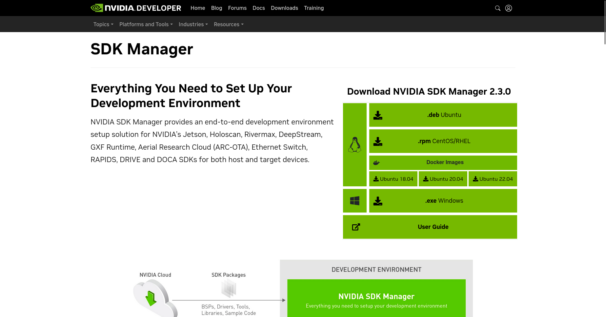Download Ubuntu 18.04 Docker image
The height and width of the screenshot is (317, 606).
click(x=393, y=179)
